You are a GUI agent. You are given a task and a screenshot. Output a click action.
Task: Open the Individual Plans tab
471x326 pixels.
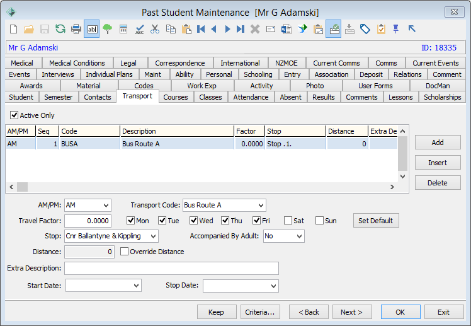pos(109,74)
